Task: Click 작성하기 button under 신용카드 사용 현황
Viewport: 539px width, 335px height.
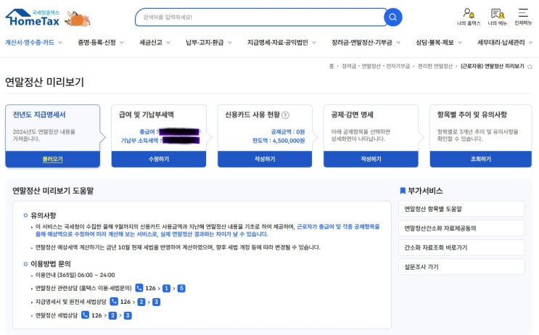Action: click(x=265, y=159)
